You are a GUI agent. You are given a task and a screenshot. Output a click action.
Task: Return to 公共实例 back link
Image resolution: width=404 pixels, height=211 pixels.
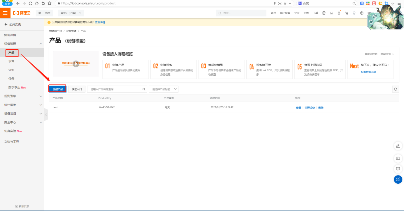point(13,24)
